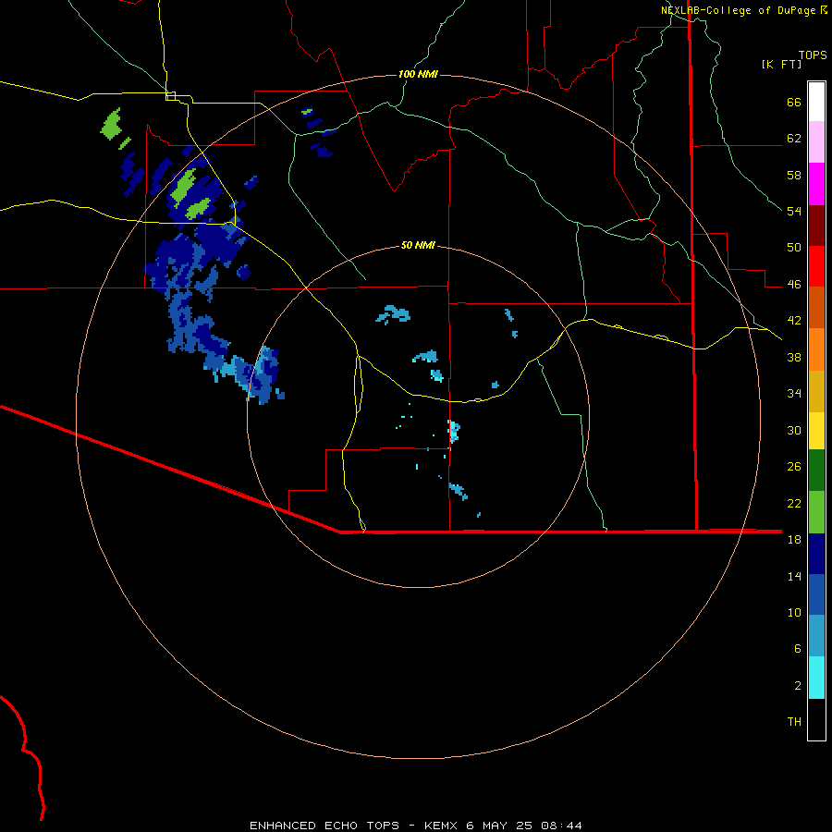Pick the dark green scale swatch
832x832 pixels.
click(816, 471)
